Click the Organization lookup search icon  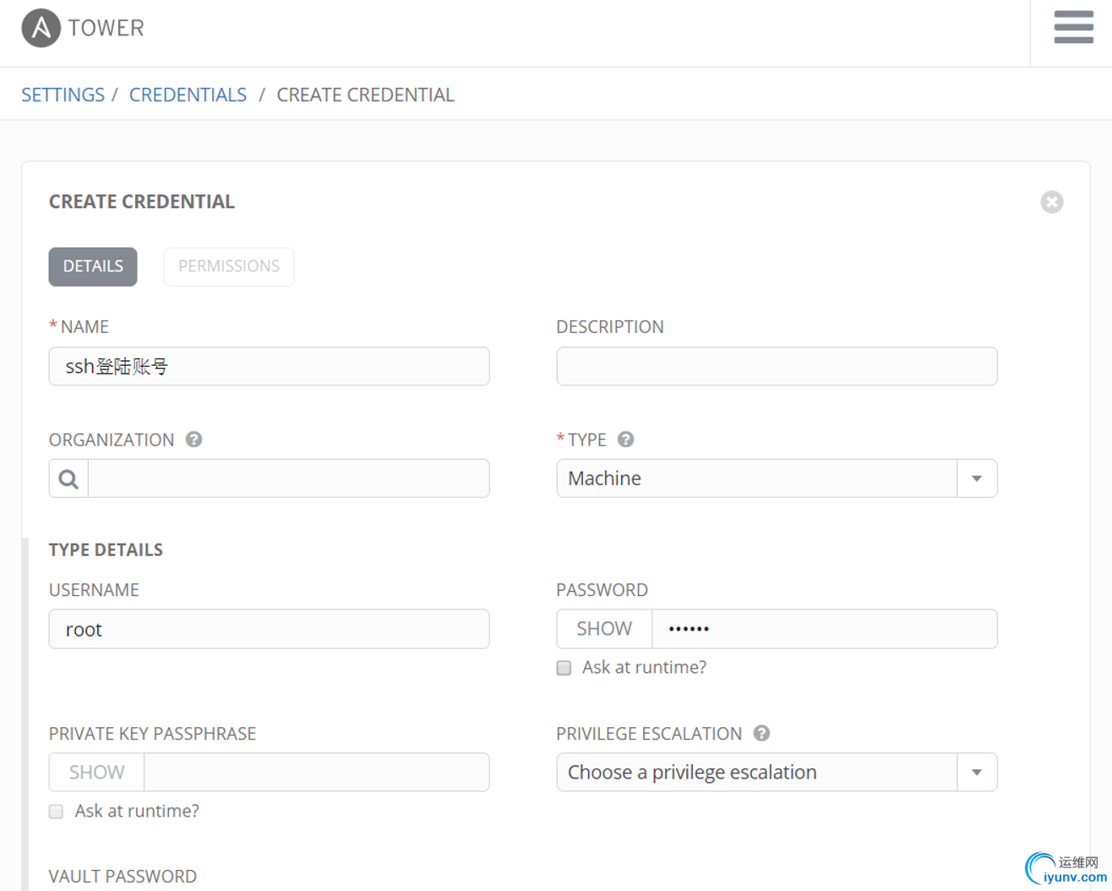[x=68, y=479]
